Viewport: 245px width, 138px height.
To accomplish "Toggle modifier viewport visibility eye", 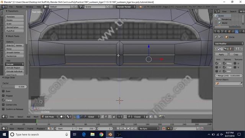I will coord(228,49).
